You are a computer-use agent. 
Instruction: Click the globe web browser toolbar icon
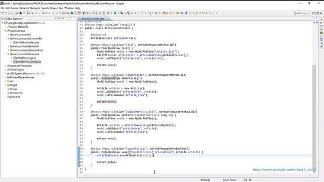click(x=182, y=13)
